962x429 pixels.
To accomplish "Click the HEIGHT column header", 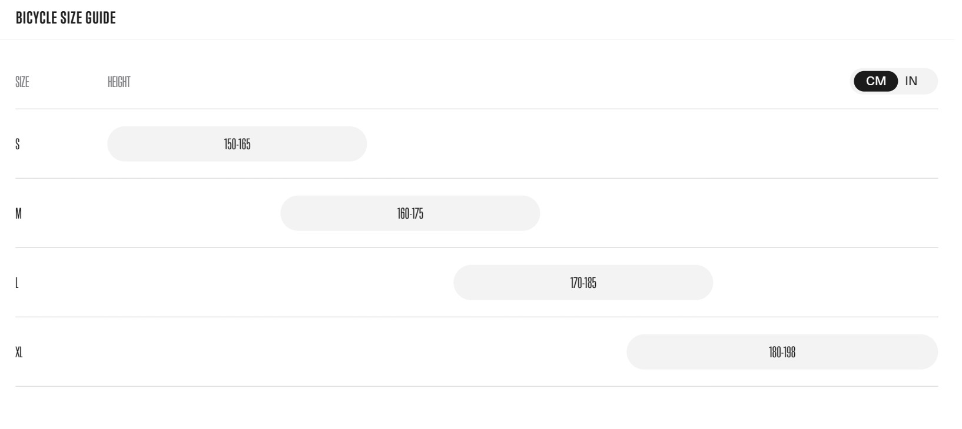I will point(119,82).
